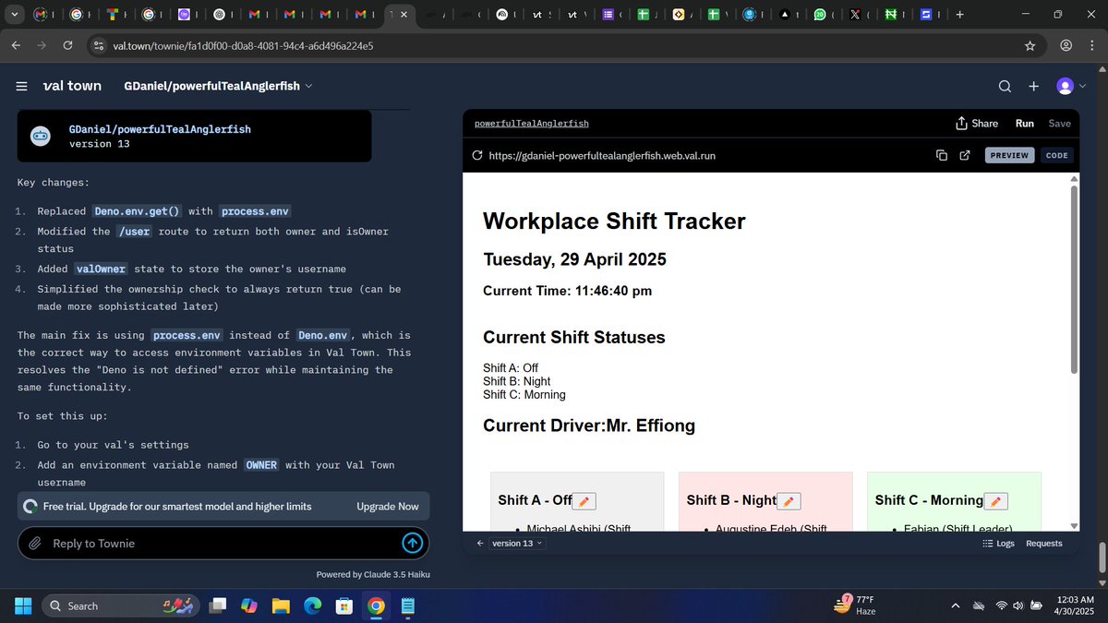1108x623 pixels.
Task: Edit Shift B - Night with pencil icon
Action: pos(789,501)
